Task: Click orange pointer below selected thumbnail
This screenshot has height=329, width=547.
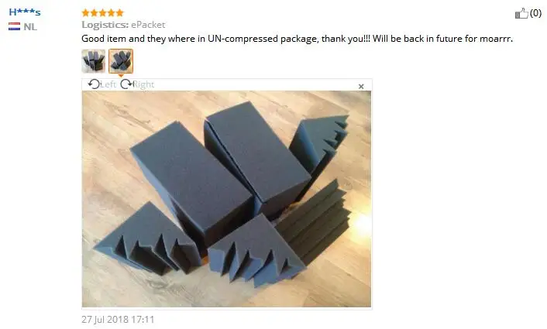Action: [x=121, y=76]
